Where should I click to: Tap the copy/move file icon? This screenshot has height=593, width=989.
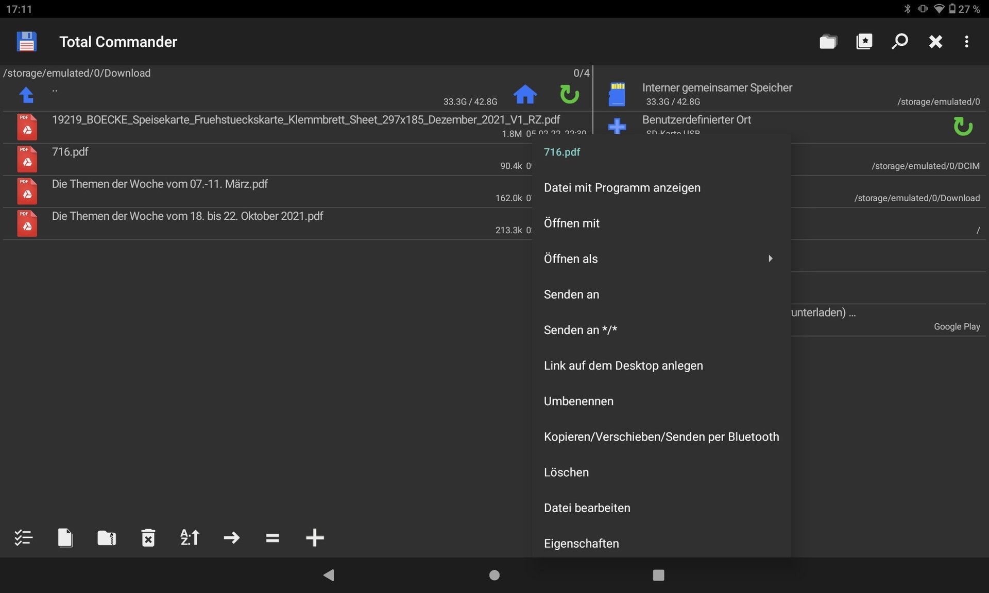click(x=65, y=538)
